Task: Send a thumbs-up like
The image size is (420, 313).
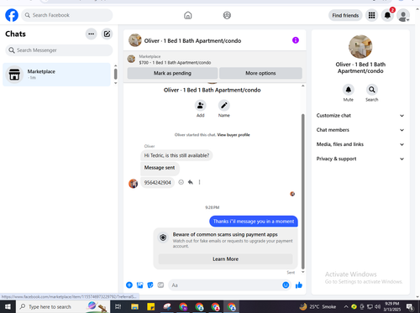Action: (x=299, y=285)
